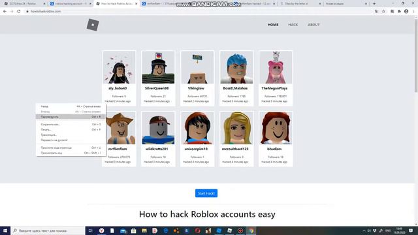Click the bhudlam avatar image

[x=276, y=128]
